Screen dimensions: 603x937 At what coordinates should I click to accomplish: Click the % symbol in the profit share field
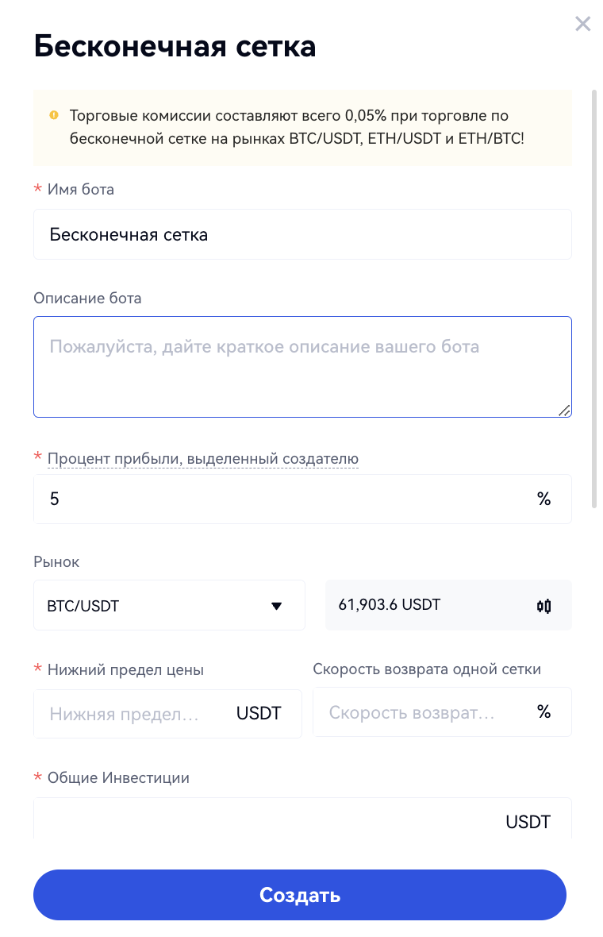tap(543, 499)
